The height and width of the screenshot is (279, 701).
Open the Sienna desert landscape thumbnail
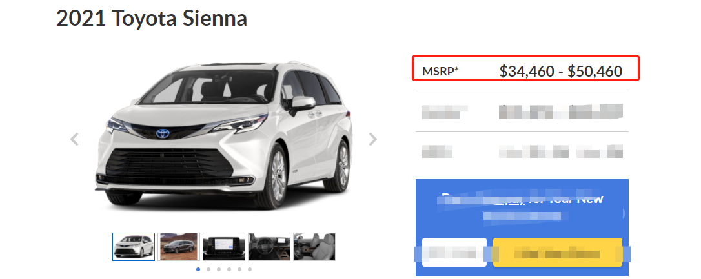[178, 246]
